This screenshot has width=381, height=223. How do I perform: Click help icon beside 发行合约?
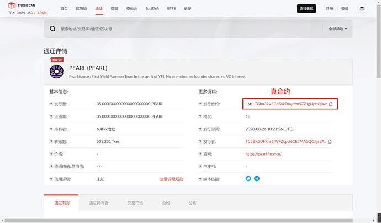coord(200,104)
